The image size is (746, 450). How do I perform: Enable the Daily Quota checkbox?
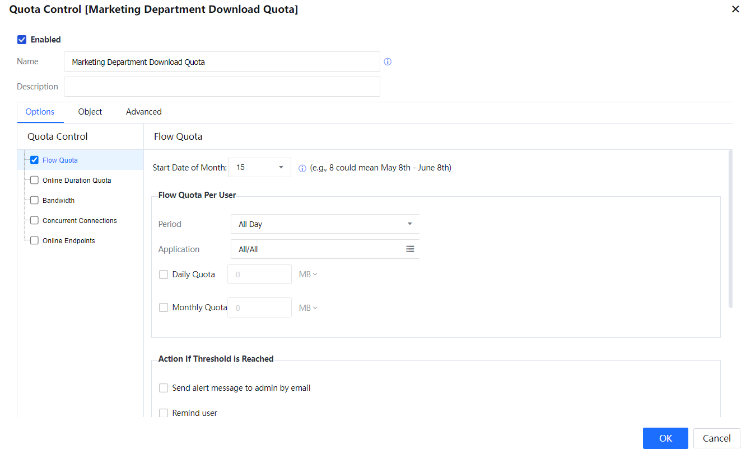(x=164, y=274)
